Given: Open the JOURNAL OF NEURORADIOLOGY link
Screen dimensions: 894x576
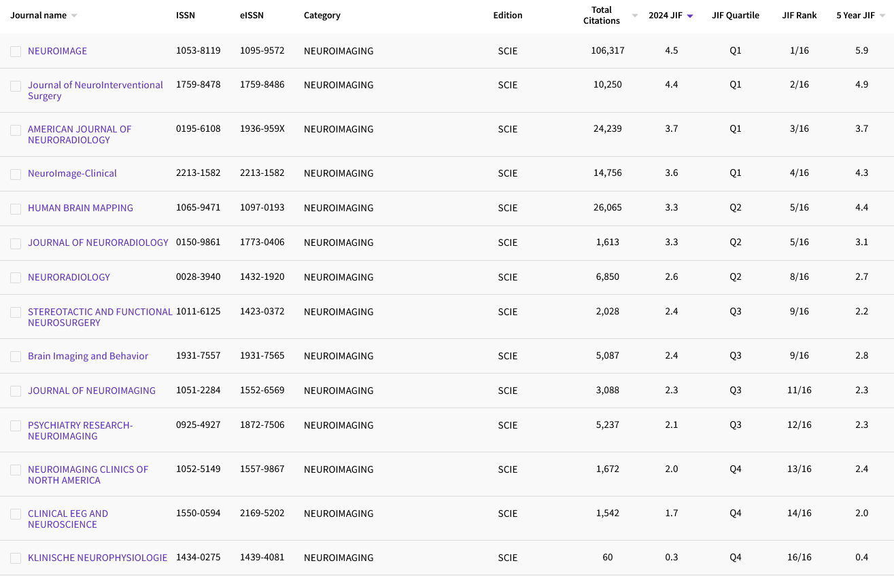Looking at the screenshot, I should coord(98,242).
